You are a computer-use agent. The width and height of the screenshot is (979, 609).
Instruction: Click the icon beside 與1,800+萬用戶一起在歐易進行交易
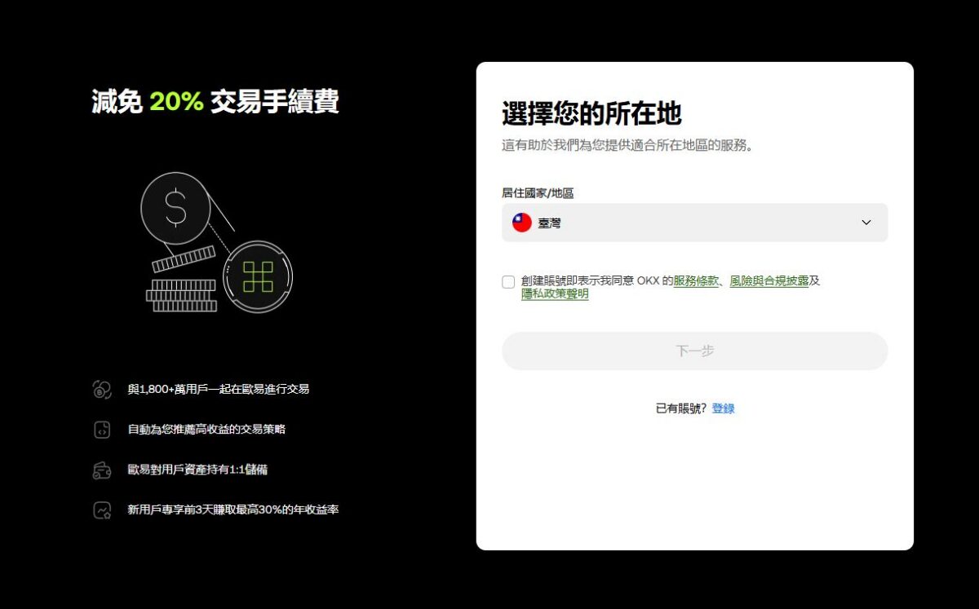[102, 390]
